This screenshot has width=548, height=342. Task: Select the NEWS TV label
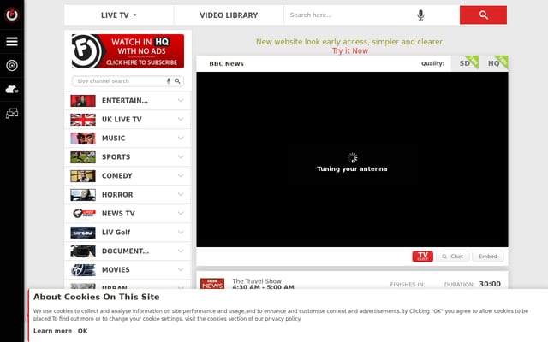pos(118,214)
